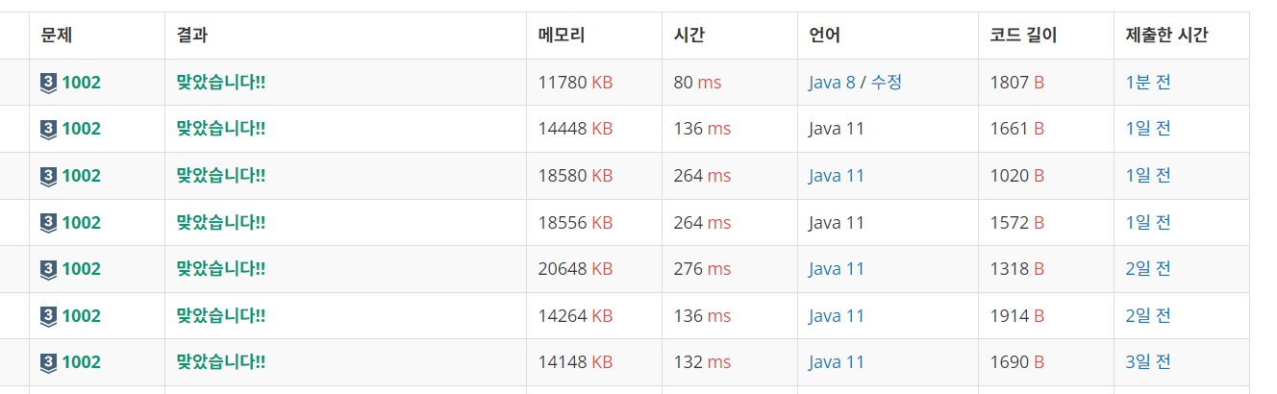Click the '132 ms' time value
The height and width of the screenshot is (394, 1277).
click(702, 362)
